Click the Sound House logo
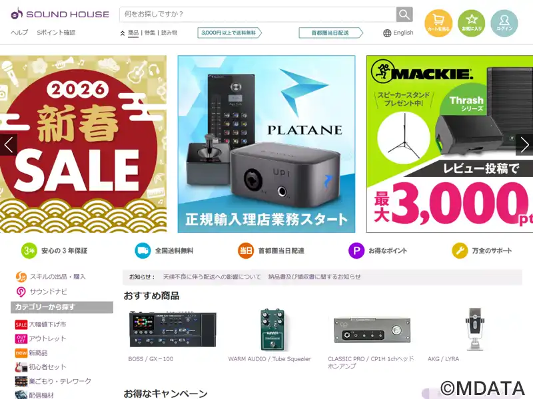 pyautogui.click(x=60, y=14)
